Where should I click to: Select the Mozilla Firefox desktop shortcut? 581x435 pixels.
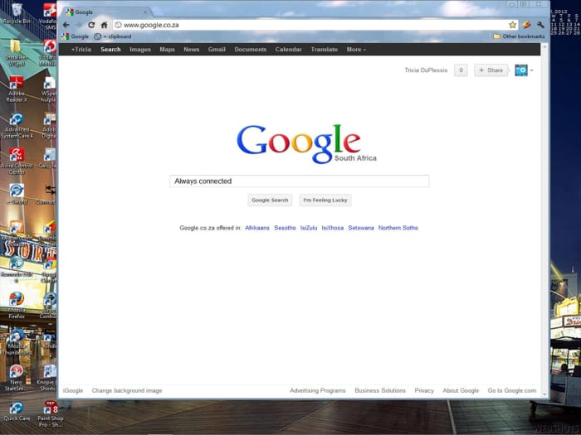[17, 305]
